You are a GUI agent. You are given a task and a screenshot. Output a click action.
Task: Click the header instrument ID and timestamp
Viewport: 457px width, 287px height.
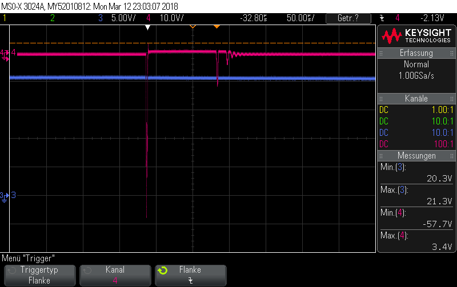pos(90,6)
